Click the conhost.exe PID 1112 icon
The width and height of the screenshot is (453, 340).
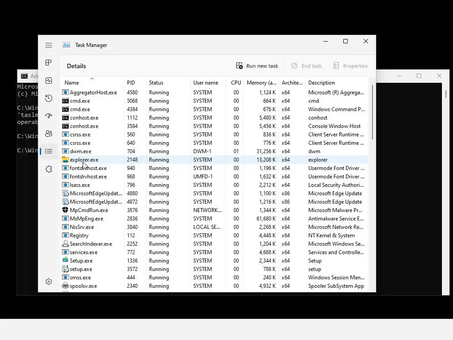[65, 118]
